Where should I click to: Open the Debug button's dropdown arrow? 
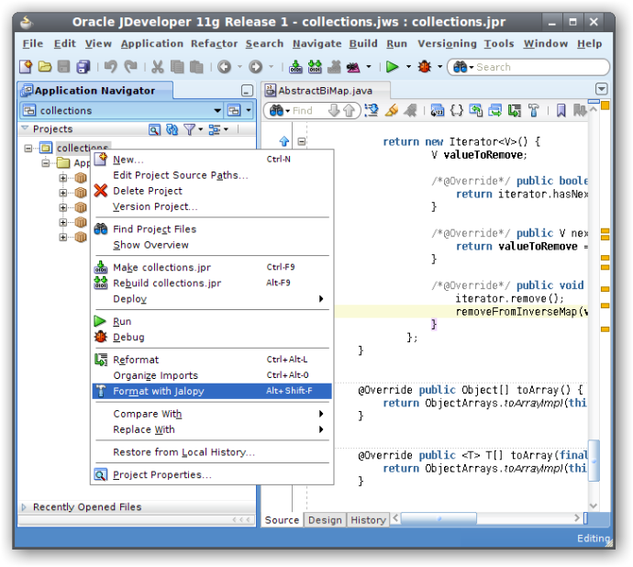tap(440, 67)
